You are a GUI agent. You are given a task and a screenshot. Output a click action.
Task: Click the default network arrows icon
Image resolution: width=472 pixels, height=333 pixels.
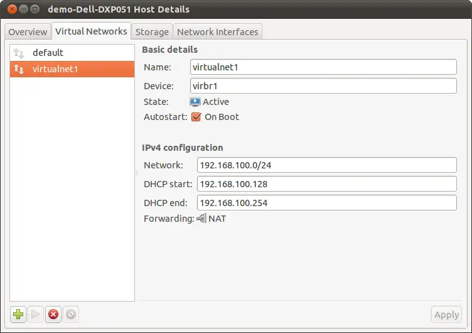tap(19, 53)
